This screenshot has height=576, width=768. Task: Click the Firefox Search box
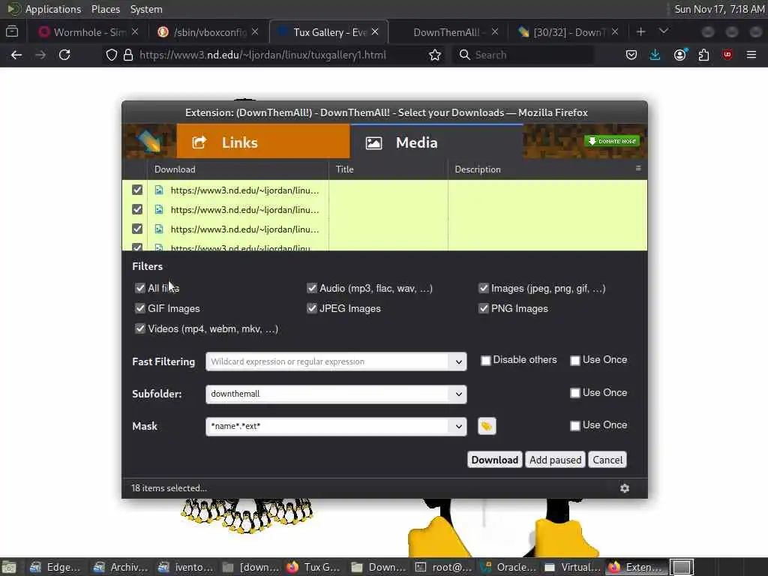coord(524,55)
